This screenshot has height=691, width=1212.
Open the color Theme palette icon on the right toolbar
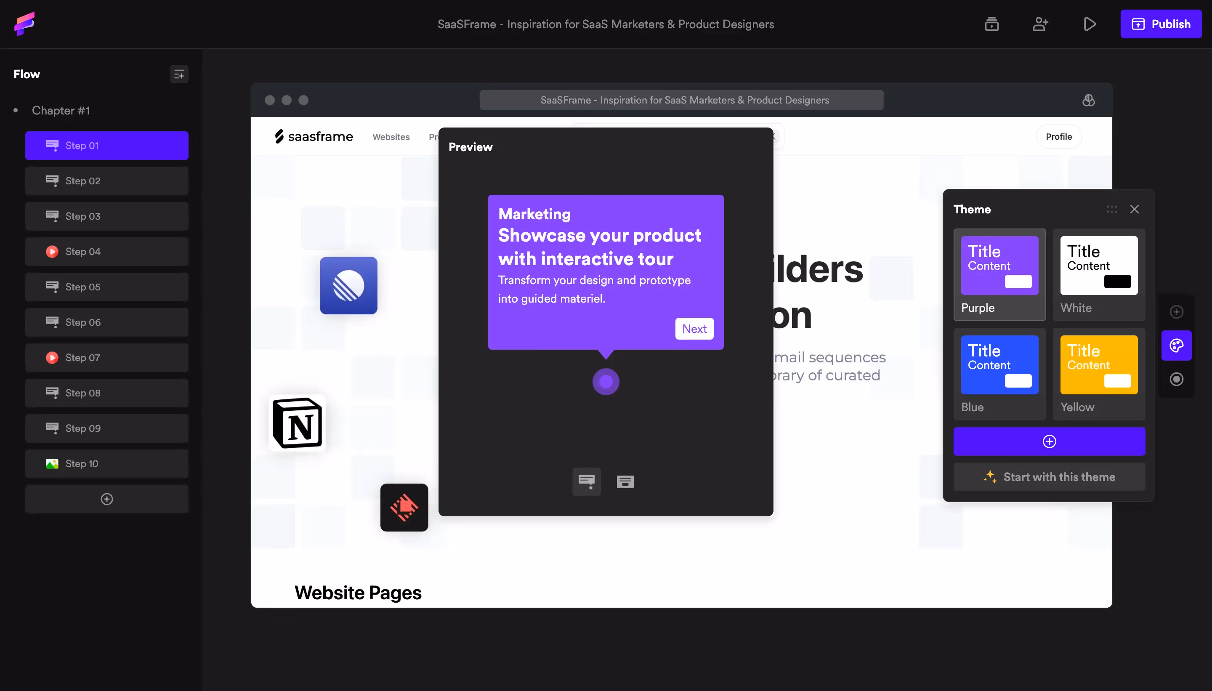1176,345
